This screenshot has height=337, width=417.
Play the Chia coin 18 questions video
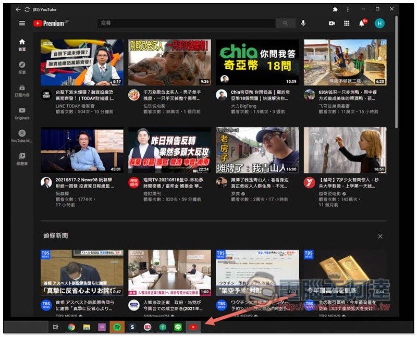[257, 63]
